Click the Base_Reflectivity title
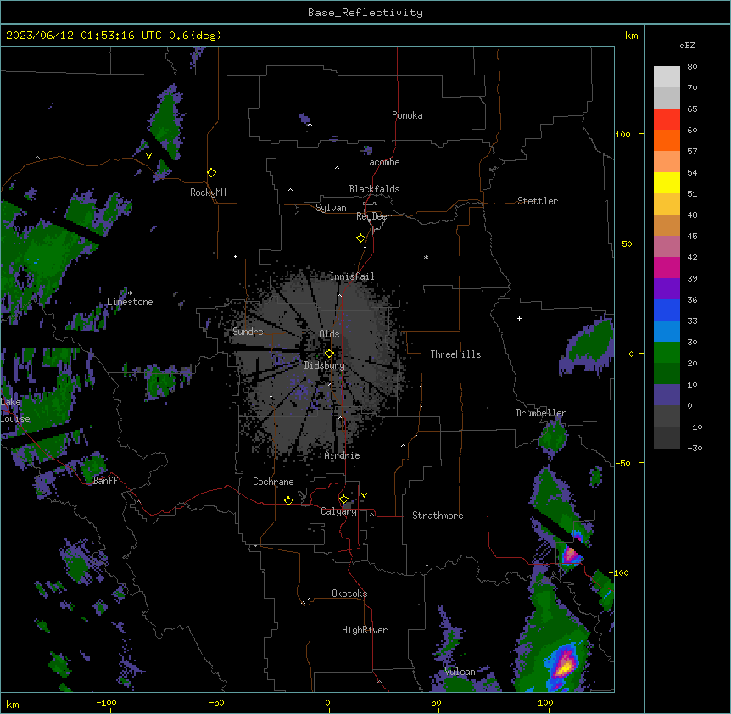Screen dimensions: 731x714 (x=365, y=13)
